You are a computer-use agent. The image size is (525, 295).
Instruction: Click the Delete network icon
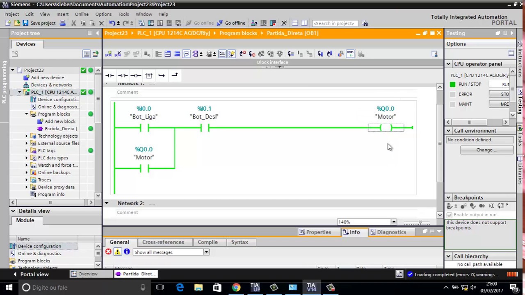click(118, 54)
